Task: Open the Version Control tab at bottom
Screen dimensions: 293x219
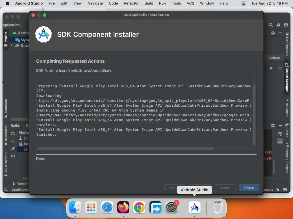Action: pyautogui.click(x=21, y=184)
